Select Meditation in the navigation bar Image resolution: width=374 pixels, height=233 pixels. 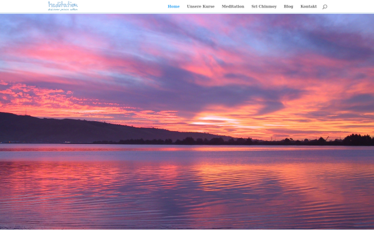pyautogui.click(x=233, y=6)
